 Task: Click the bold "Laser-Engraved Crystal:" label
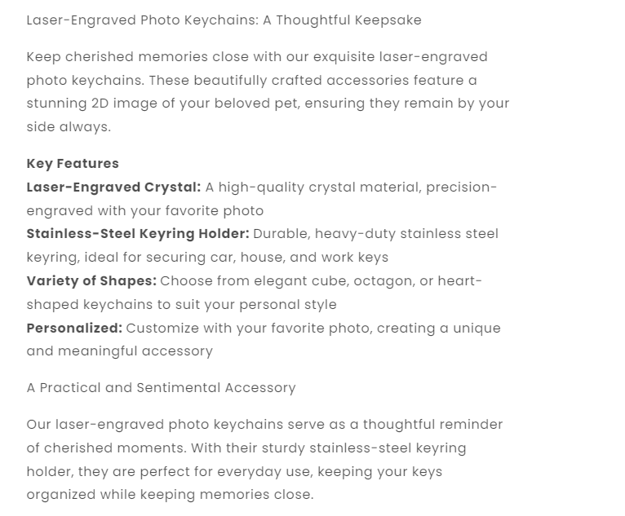[113, 187]
